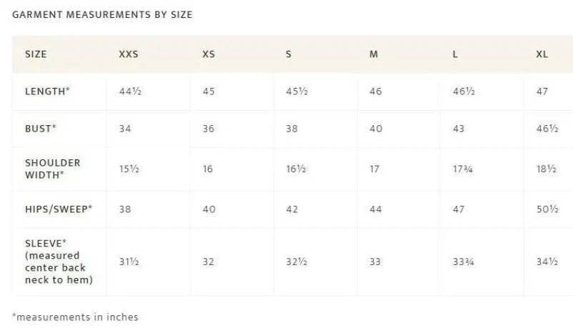Select the L size header

[x=455, y=54]
